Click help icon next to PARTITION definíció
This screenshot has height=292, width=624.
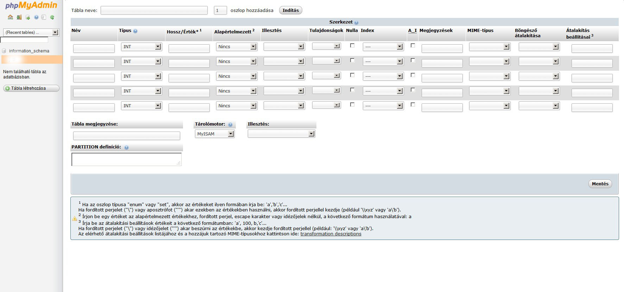click(x=126, y=147)
